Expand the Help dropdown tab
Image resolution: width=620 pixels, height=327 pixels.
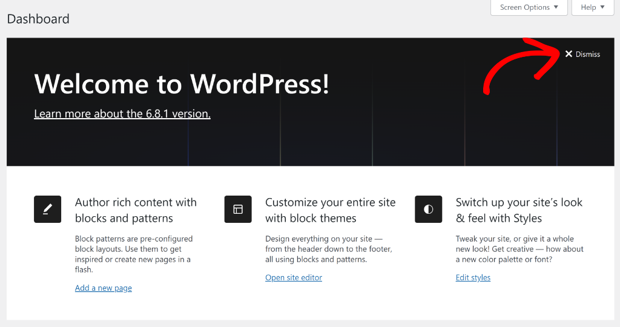click(593, 7)
